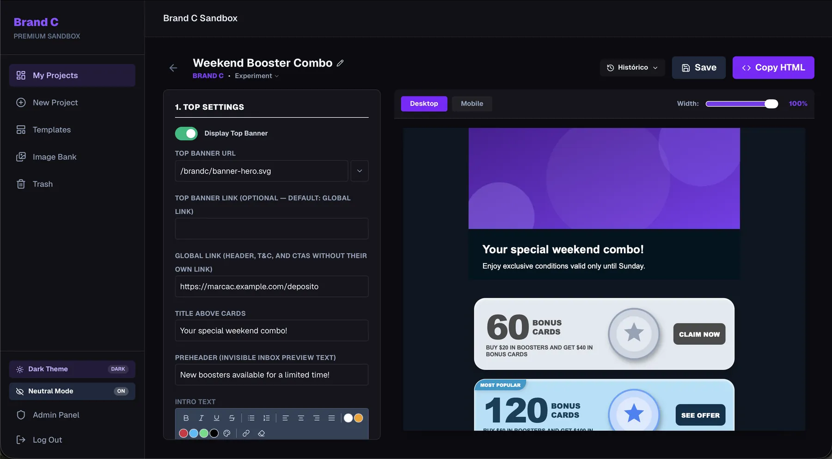Edit project title with the pencil icon
832x459 pixels.
tap(340, 63)
